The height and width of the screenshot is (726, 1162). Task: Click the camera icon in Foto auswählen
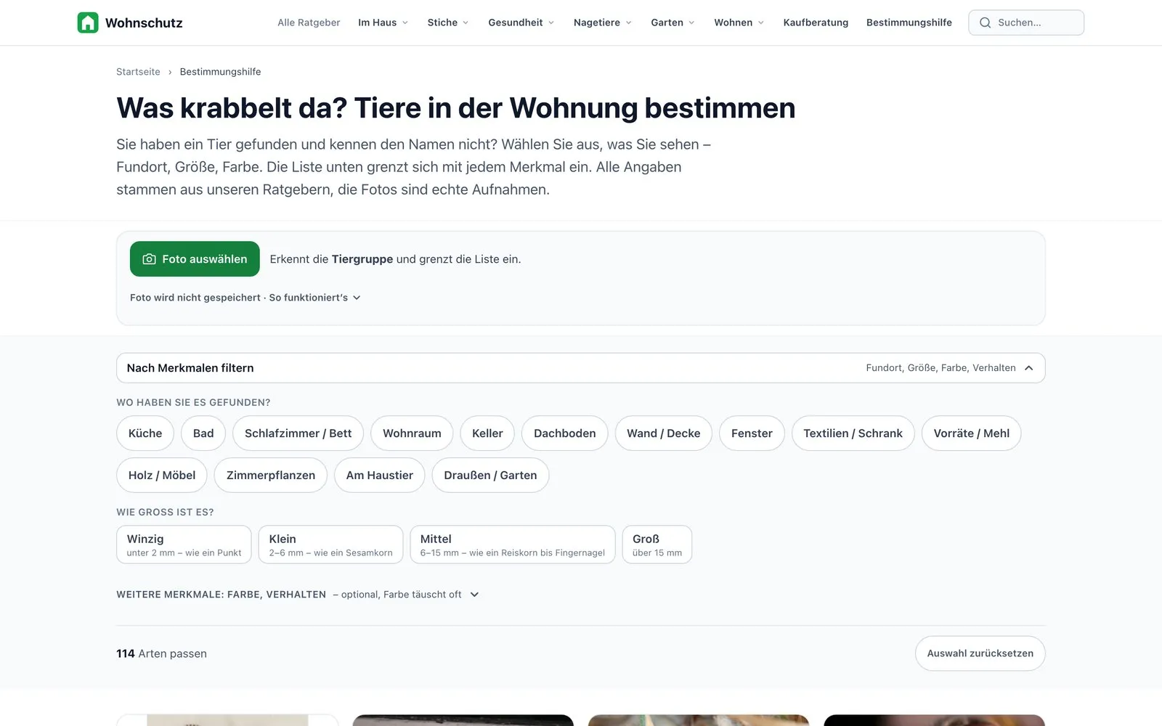click(149, 259)
